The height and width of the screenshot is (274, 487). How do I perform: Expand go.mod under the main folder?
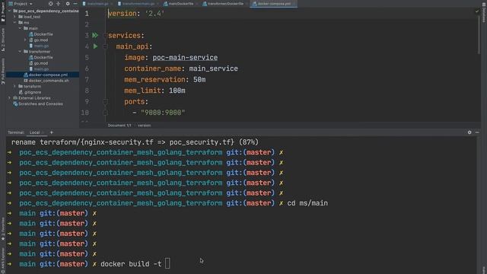(25, 40)
